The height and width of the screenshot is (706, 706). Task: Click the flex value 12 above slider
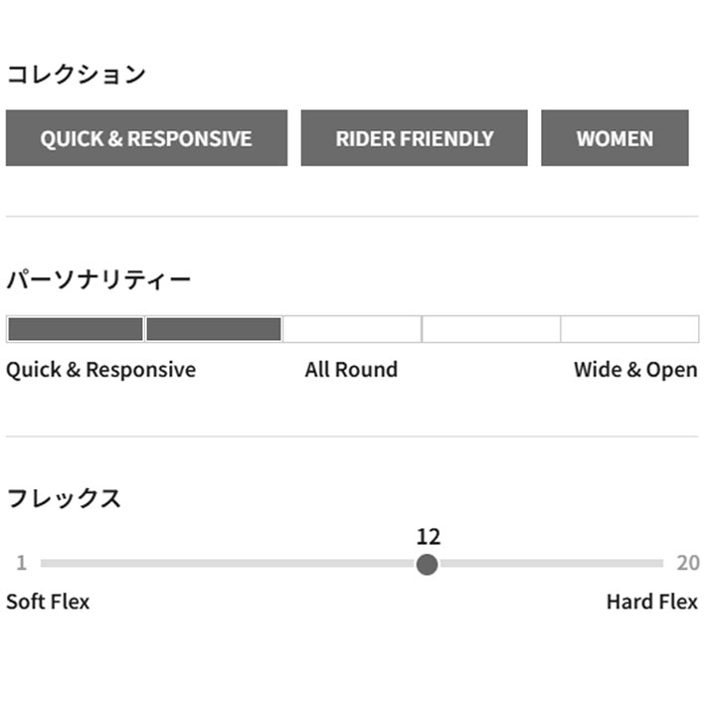[428, 537]
